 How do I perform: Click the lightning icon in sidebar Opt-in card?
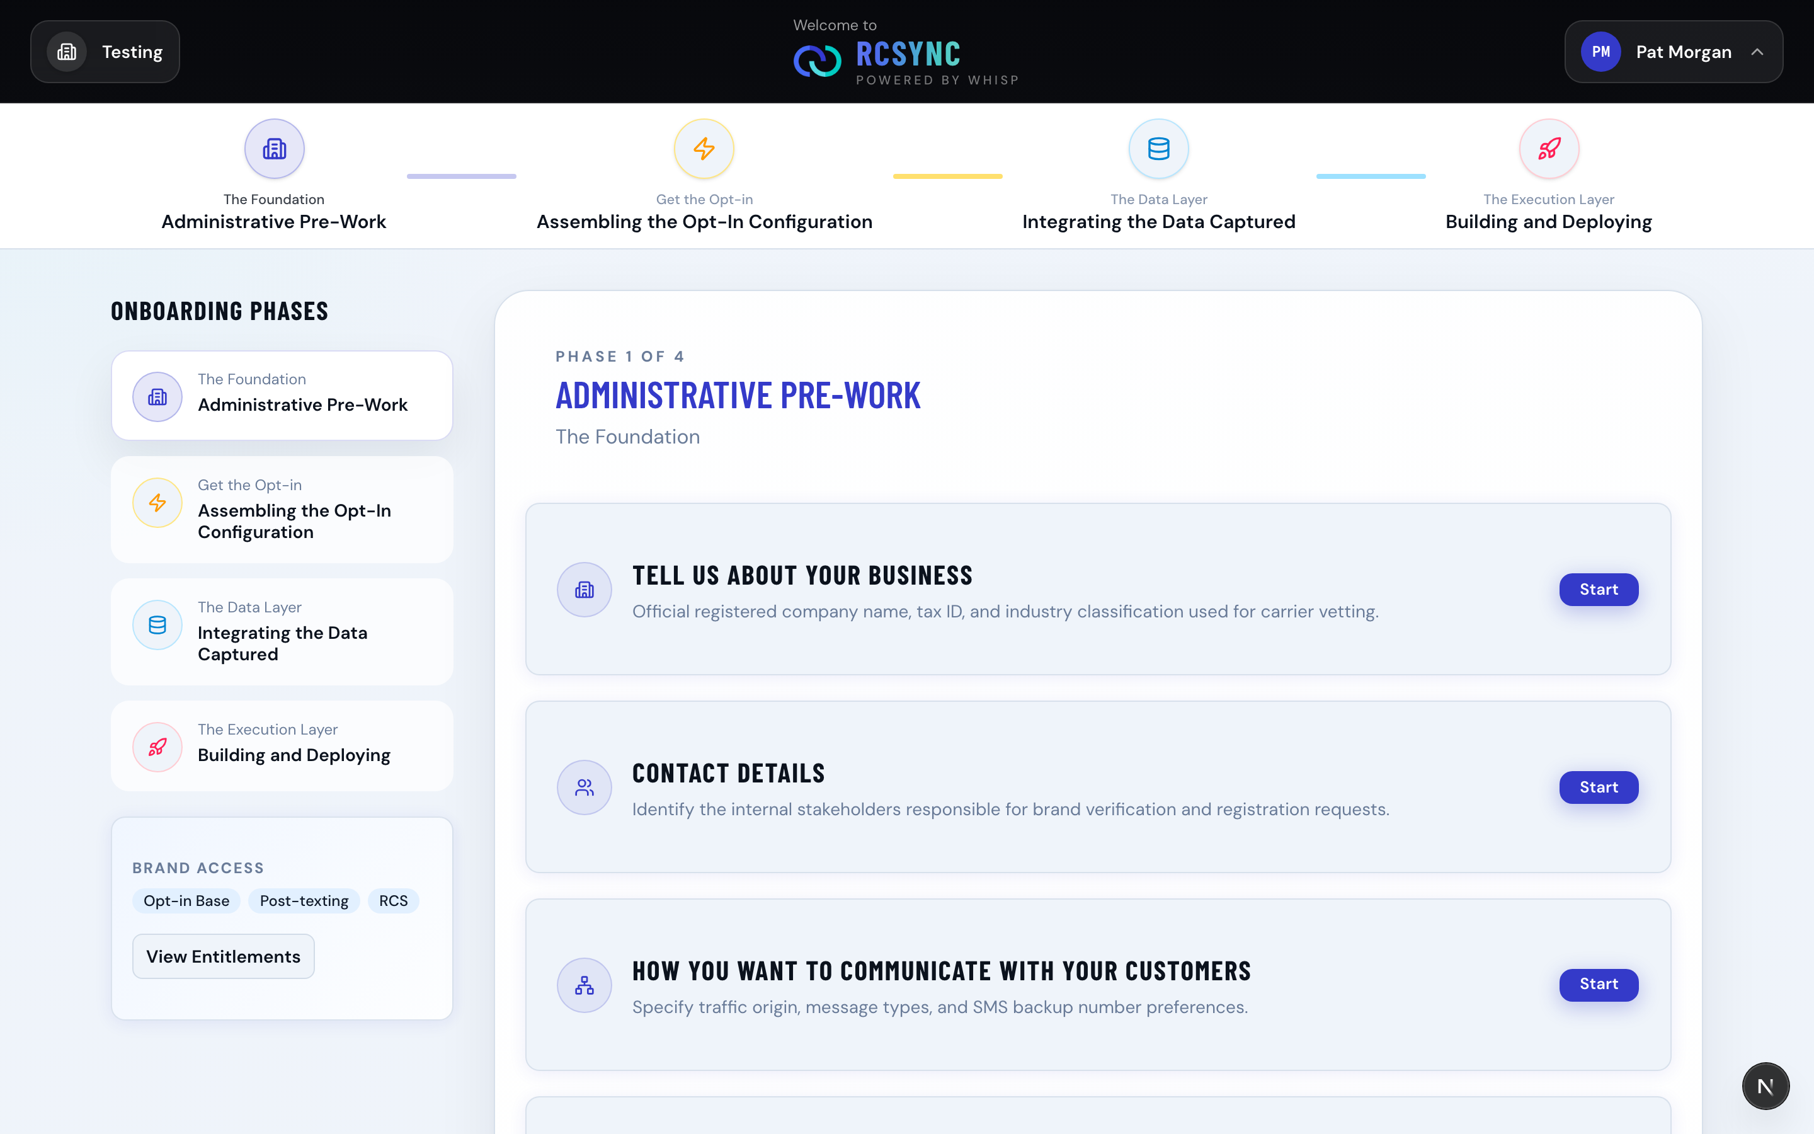click(x=157, y=503)
